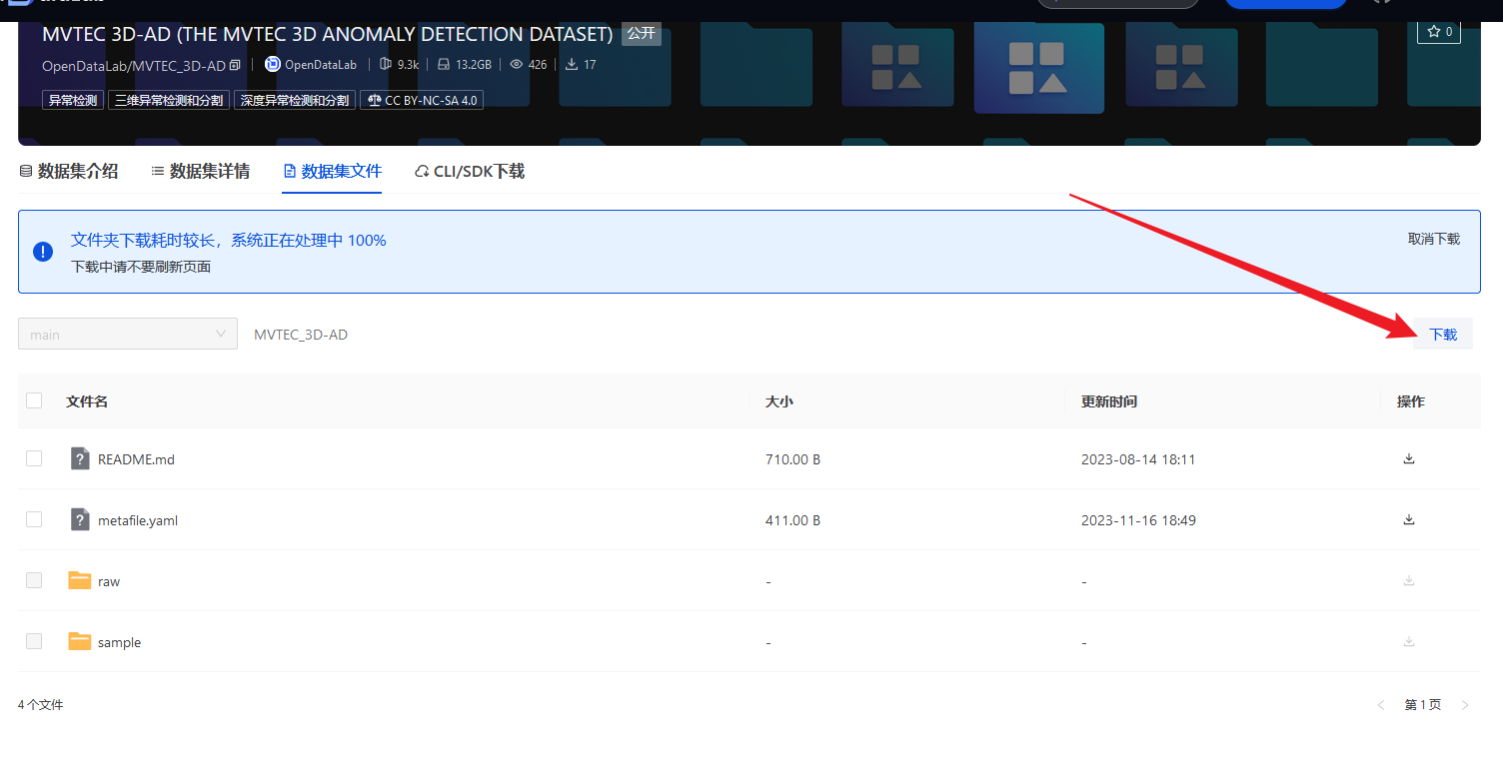Image resolution: width=1503 pixels, height=768 pixels.
Task: Click the 100% download progress indicator
Action: tap(370, 240)
